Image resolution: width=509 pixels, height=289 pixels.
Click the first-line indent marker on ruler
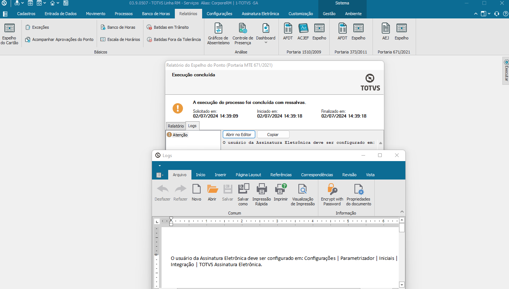click(x=171, y=219)
